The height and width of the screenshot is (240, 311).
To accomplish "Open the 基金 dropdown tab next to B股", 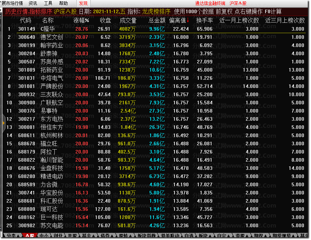I will tap(89, 236).
